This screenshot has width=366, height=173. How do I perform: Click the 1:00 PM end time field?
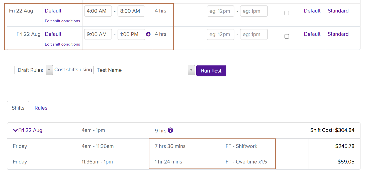[x=131, y=34]
